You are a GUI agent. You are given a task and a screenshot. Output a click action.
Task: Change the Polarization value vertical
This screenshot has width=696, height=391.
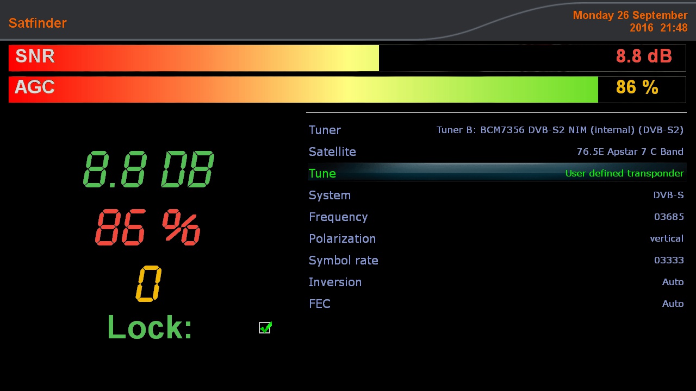tap(667, 238)
